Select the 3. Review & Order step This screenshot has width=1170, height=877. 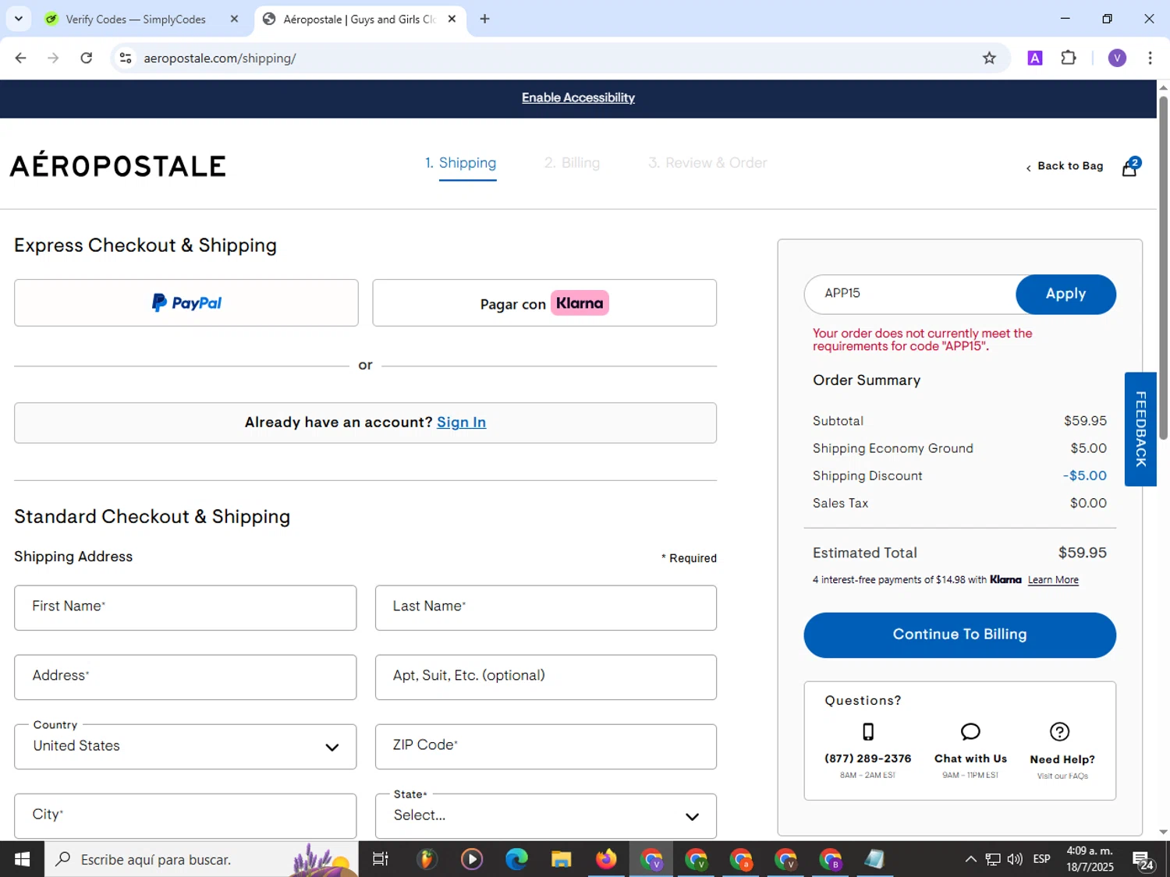pyautogui.click(x=707, y=163)
